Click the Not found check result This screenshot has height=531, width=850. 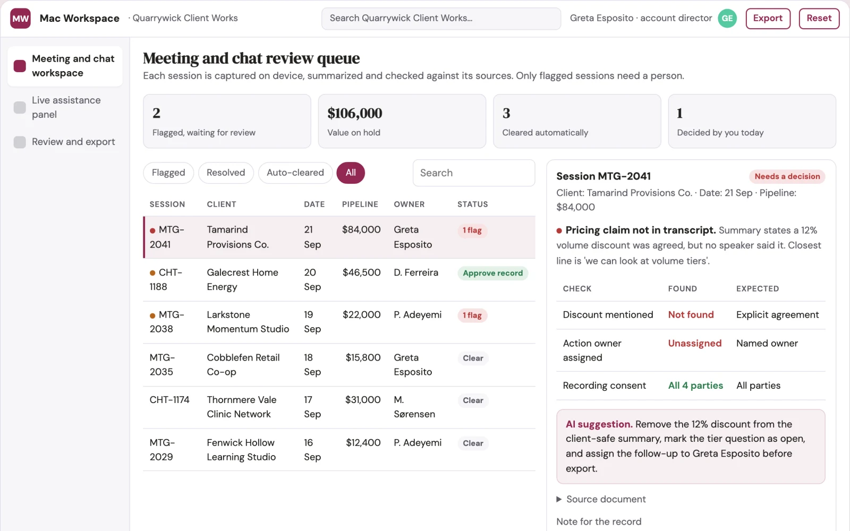pos(691,315)
